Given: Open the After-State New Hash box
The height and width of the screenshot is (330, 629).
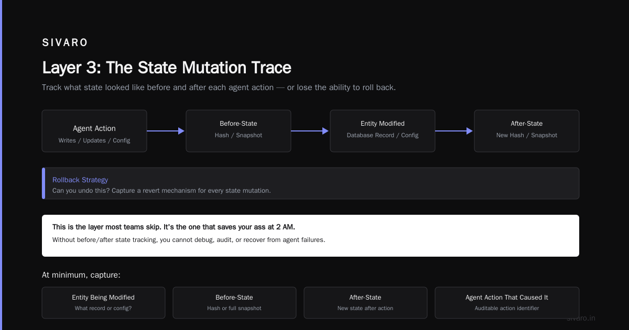Looking at the screenshot, I should point(527,131).
